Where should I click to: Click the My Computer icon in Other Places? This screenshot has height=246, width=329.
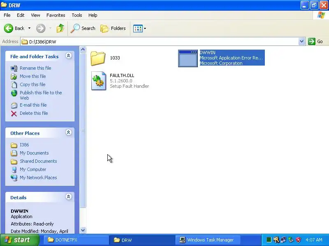(14, 170)
